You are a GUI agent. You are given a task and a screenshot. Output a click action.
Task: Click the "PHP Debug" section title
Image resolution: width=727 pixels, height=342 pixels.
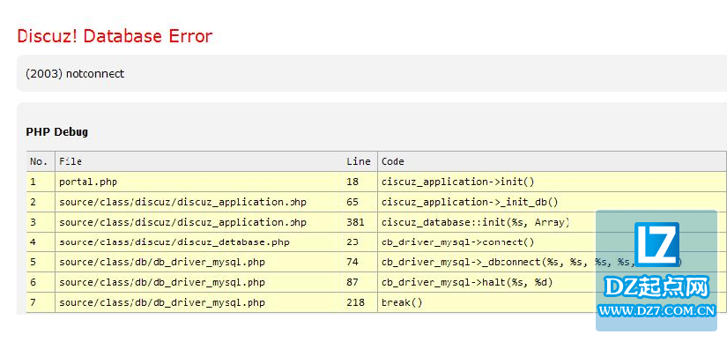tap(57, 132)
